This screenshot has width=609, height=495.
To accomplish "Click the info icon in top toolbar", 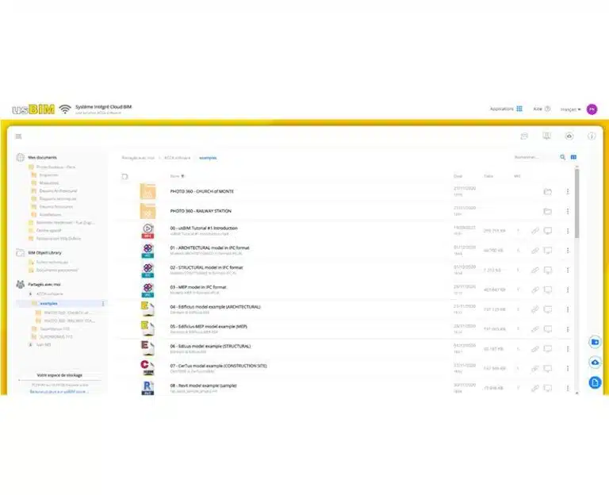I will tap(592, 136).
